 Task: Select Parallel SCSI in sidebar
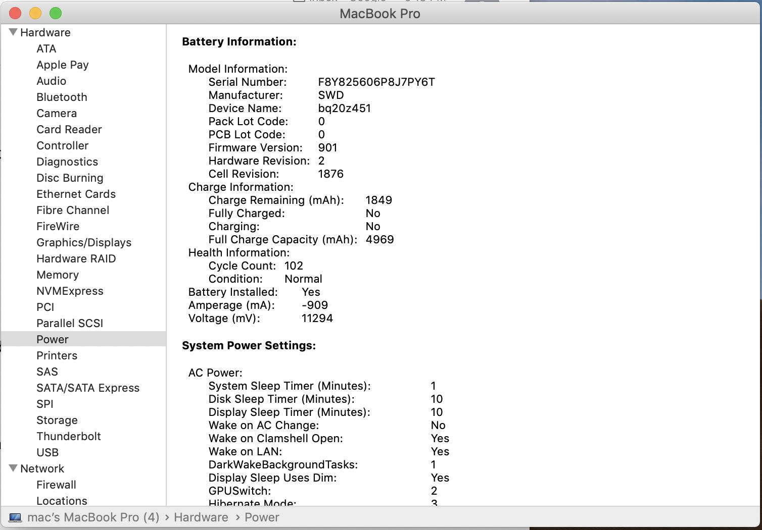[70, 323]
